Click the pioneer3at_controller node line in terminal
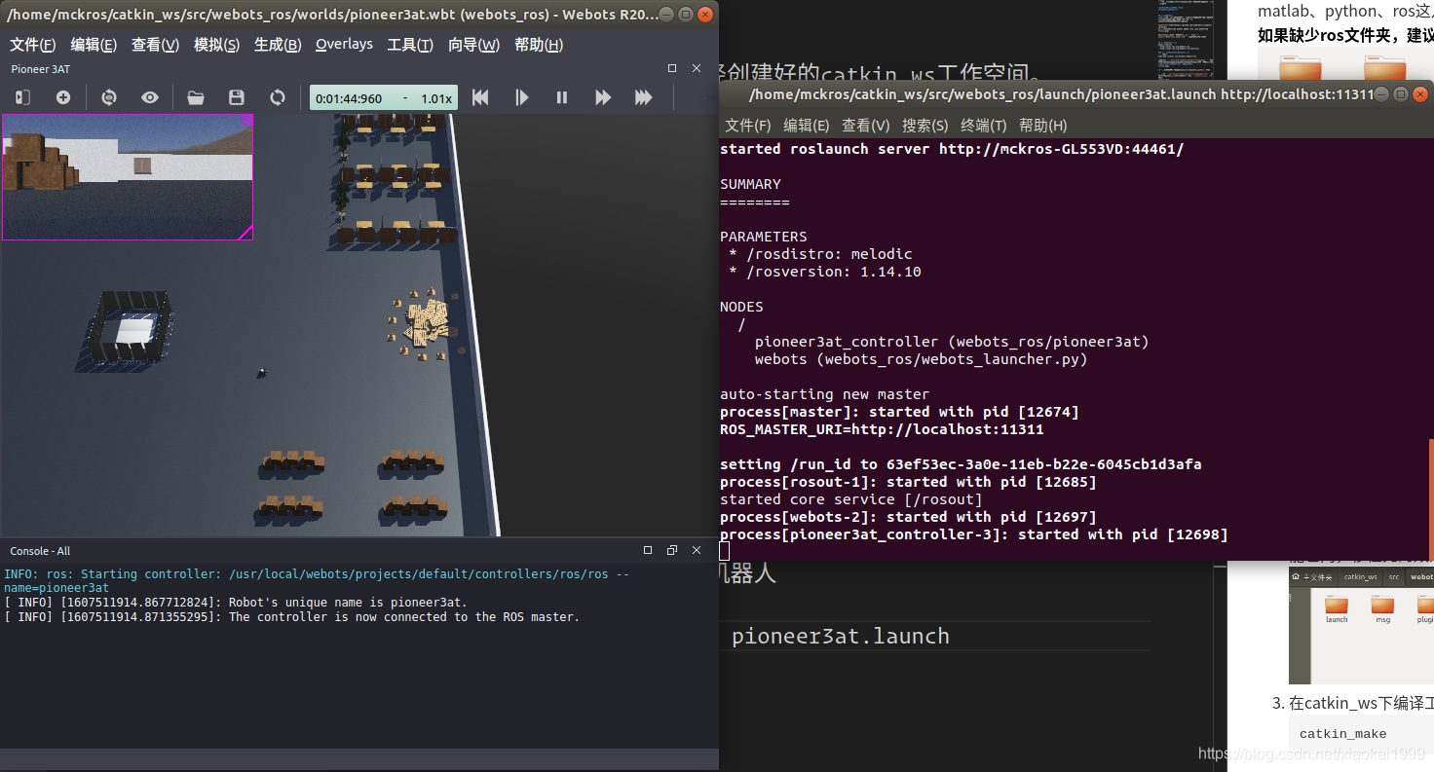This screenshot has height=772, width=1434. click(x=952, y=342)
